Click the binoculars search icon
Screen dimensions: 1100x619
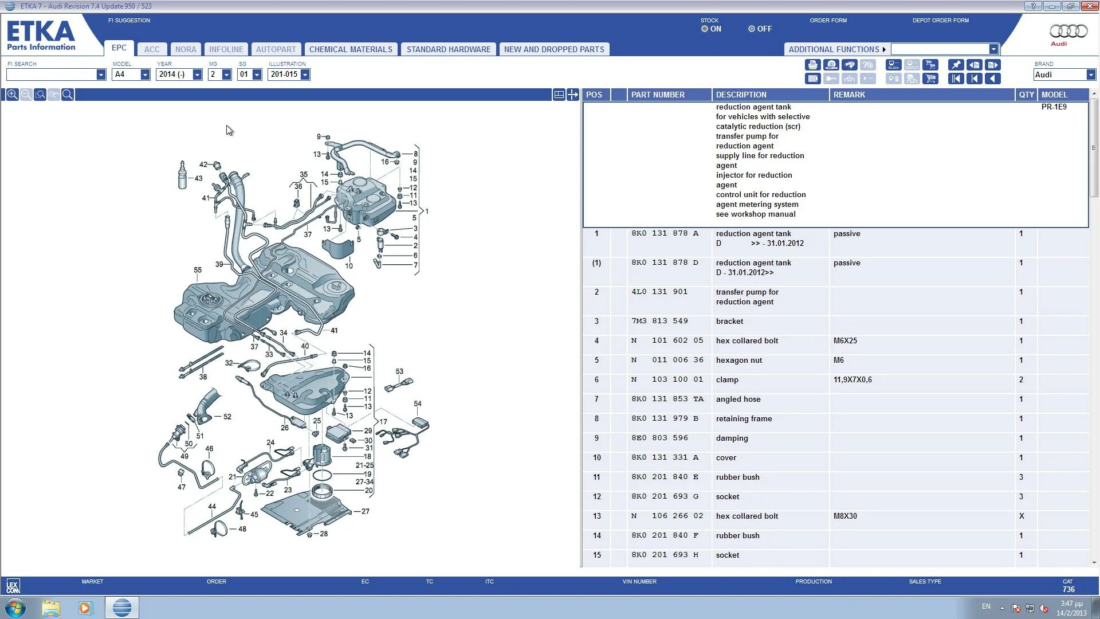[x=850, y=65]
